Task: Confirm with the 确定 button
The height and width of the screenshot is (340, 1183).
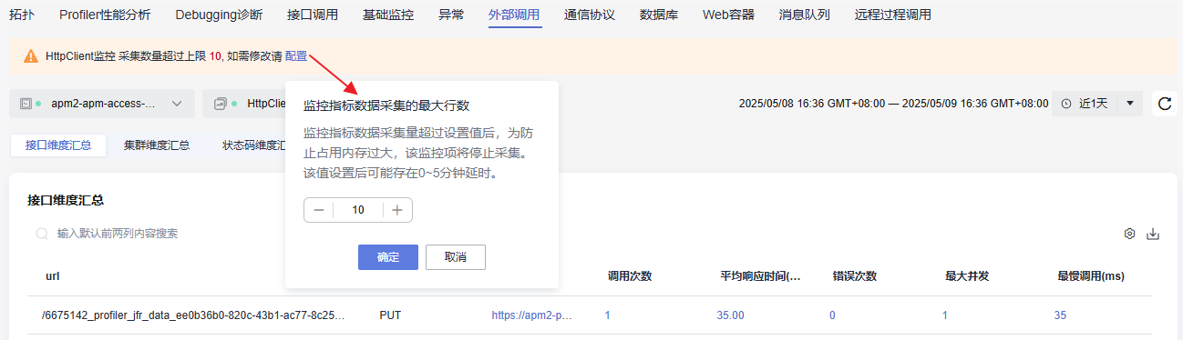Action: [388, 257]
